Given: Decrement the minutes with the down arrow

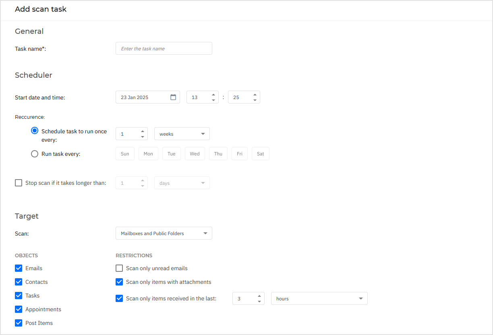Looking at the screenshot, I should click(x=255, y=99).
